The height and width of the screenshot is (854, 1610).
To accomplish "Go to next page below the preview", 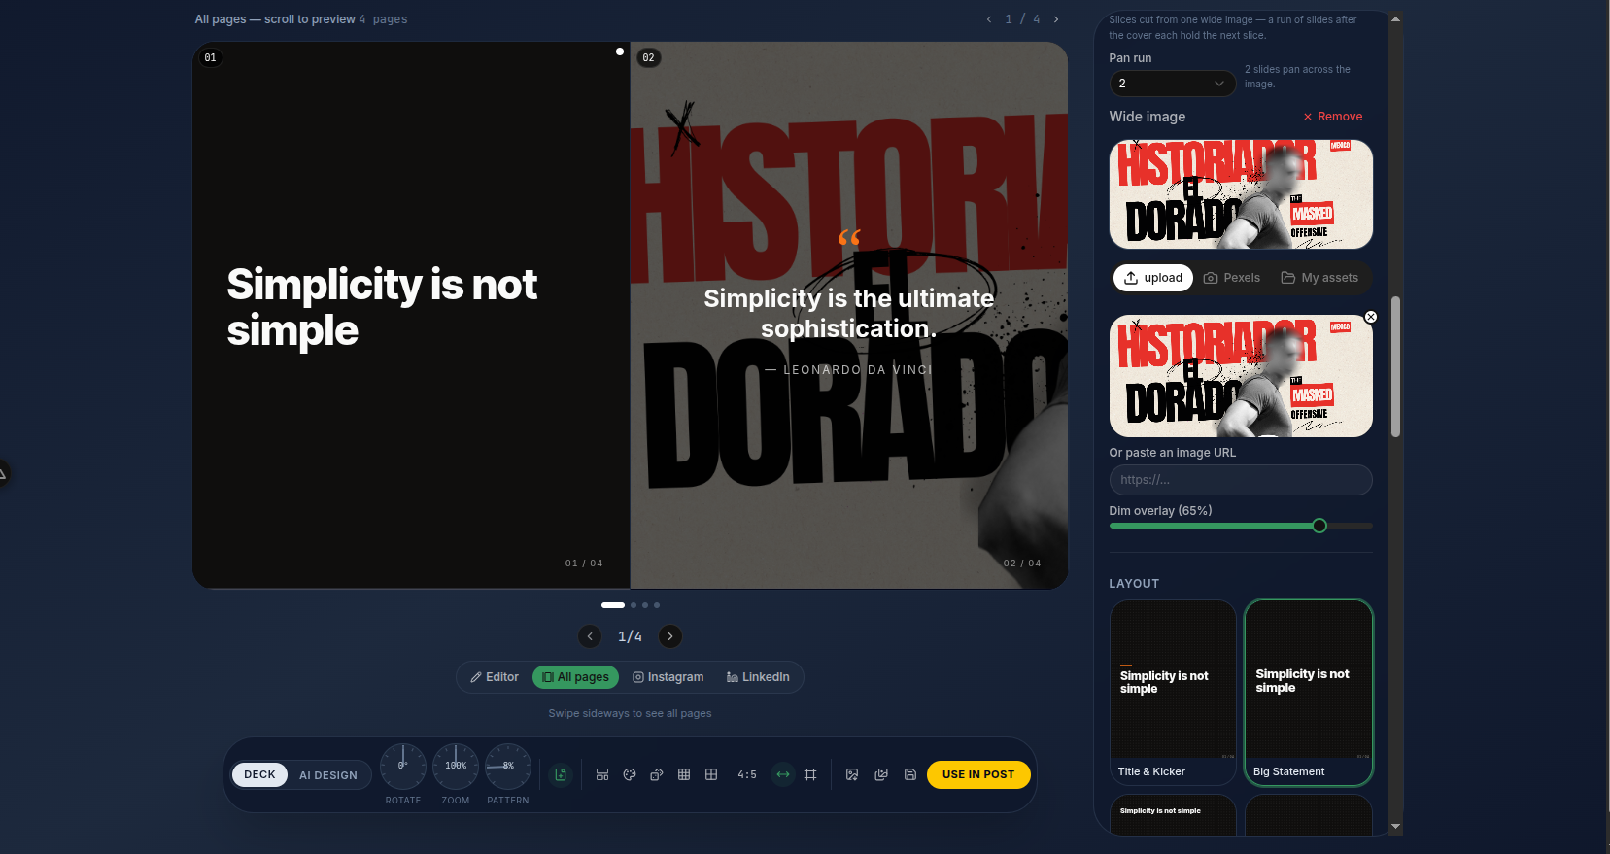I will click(x=670, y=636).
